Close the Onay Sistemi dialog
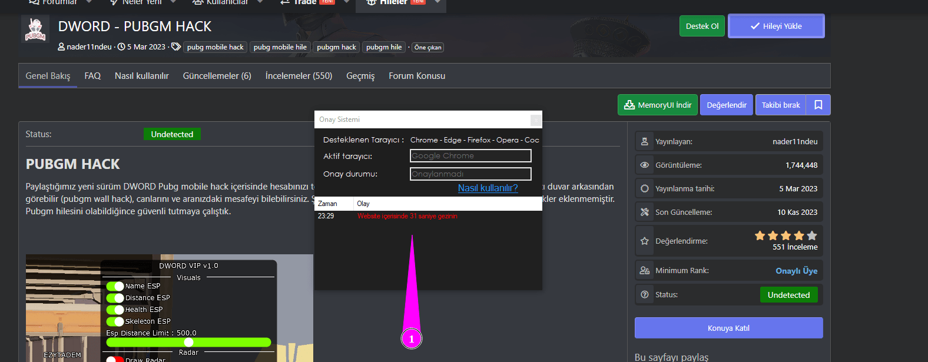The image size is (928, 362). click(536, 119)
